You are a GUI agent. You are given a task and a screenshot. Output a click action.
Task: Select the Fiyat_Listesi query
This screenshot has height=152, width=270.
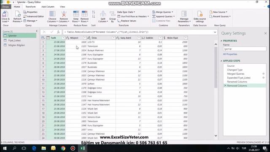(19, 41)
